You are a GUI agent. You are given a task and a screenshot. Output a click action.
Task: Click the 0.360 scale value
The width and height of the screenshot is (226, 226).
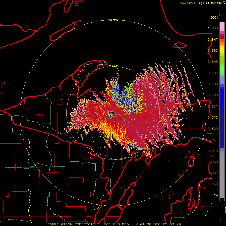pos(213,162)
